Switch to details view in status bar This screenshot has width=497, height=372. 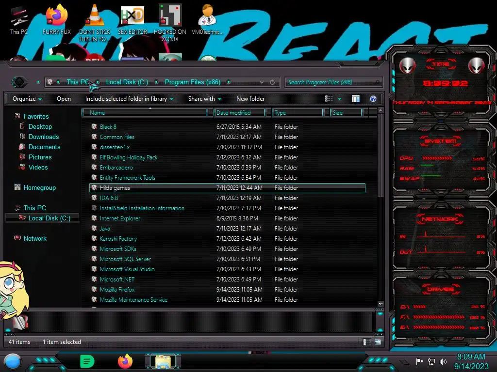(366, 342)
